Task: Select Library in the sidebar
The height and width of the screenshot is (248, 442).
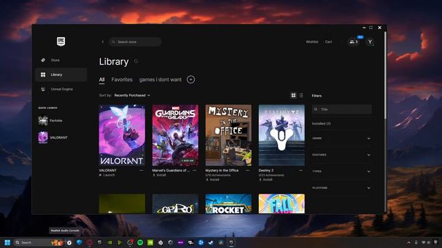Action: coord(61,74)
